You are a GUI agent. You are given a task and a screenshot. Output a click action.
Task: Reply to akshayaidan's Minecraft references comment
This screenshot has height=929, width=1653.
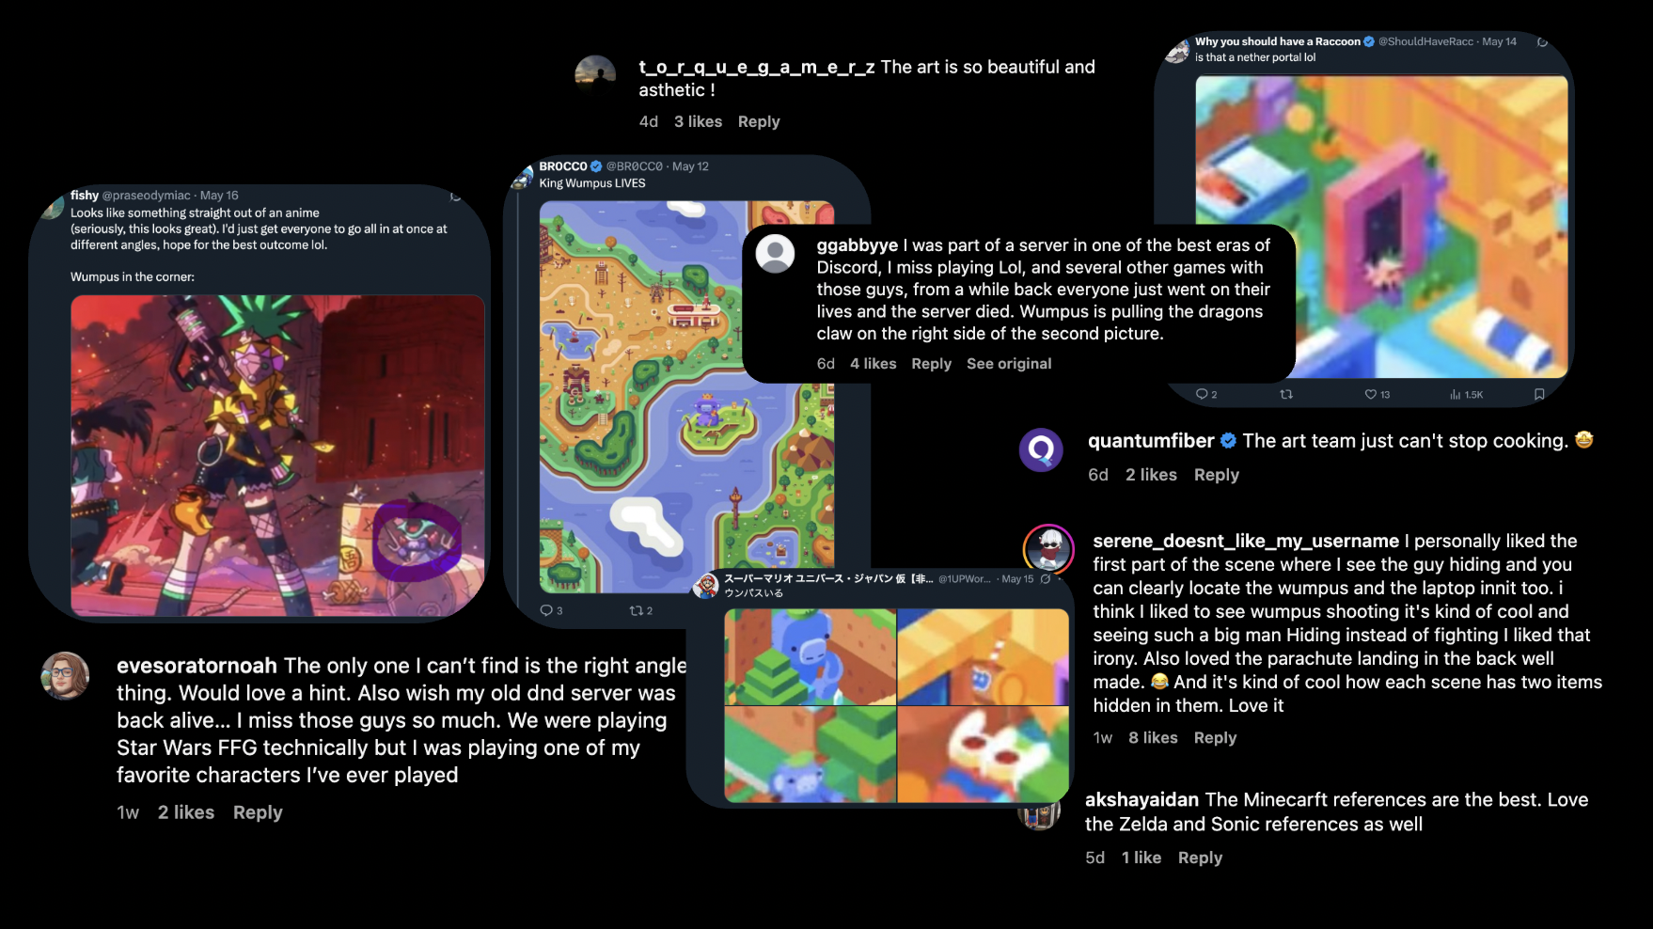(1200, 858)
